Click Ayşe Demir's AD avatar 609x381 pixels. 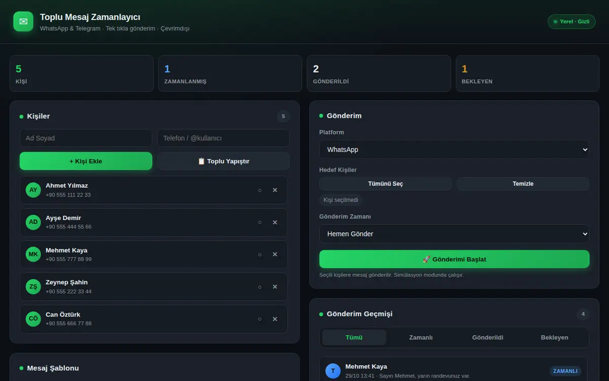pos(33,222)
